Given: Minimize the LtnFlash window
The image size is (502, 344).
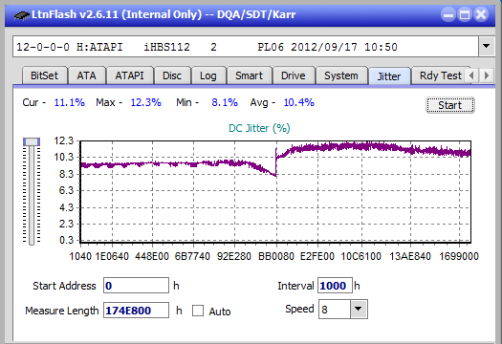Looking at the screenshot, I should [x=448, y=15].
